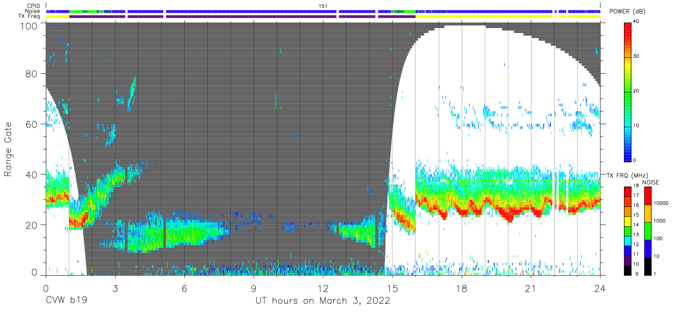The image size is (675, 312).
Task: Click the y-axis tick label '60'
Action: (32, 124)
